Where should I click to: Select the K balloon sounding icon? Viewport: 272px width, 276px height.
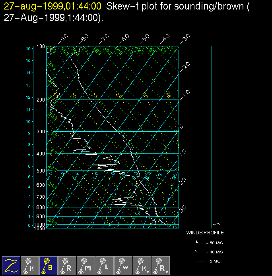coord(30,265)
